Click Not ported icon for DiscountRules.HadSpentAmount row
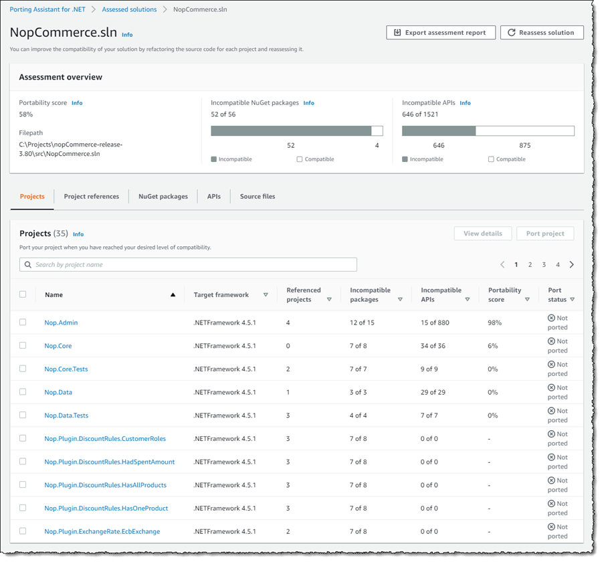 [551, 457]
